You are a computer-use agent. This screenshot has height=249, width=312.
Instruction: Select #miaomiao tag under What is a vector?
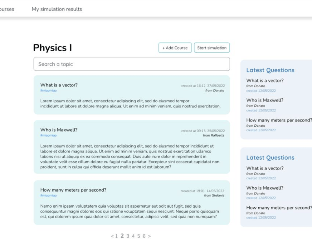pos(49,91)
